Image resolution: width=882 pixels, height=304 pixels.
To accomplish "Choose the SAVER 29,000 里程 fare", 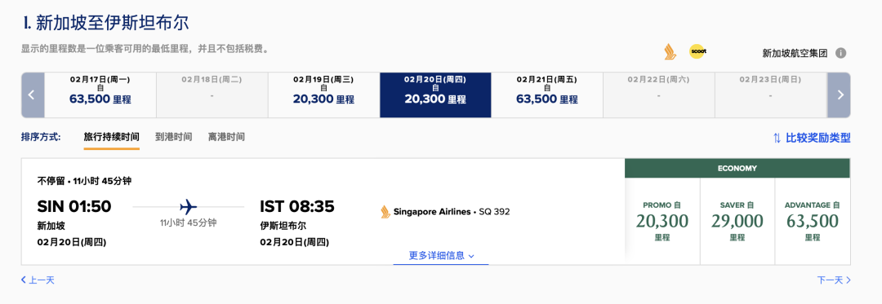I will click(737, 222).
